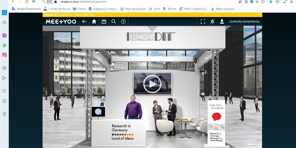Open the downloads tray icon

point(285,2)
